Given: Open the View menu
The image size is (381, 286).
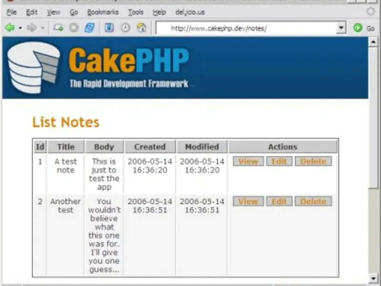Looking at the screenshot, I should pyautogui.click(x=53, y=12).
